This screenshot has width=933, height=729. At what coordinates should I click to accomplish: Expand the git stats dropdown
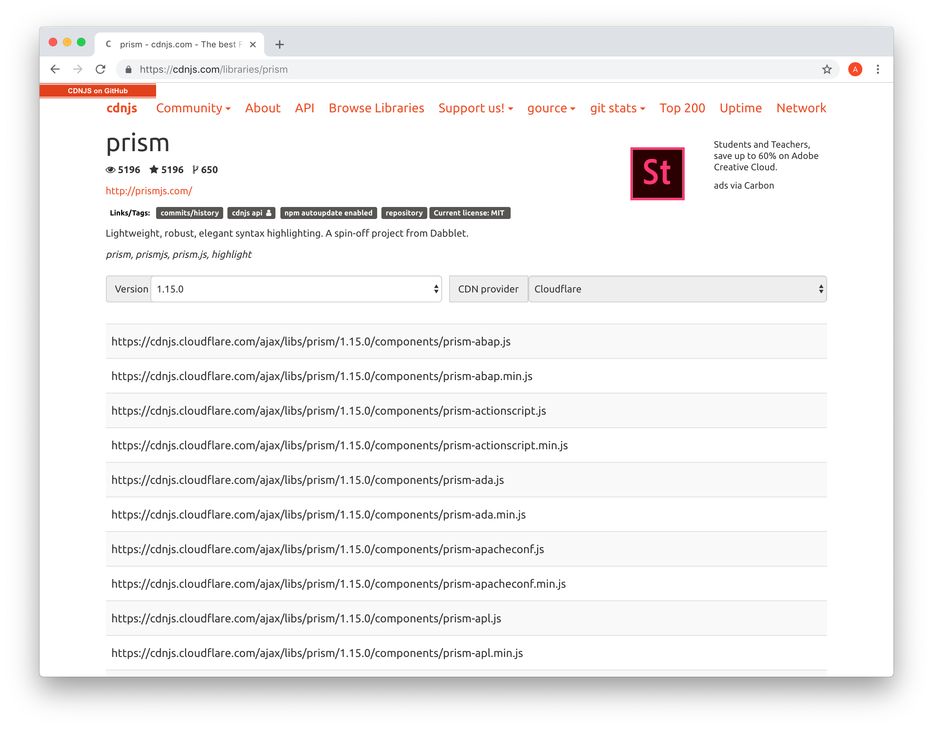pos(617,108)
